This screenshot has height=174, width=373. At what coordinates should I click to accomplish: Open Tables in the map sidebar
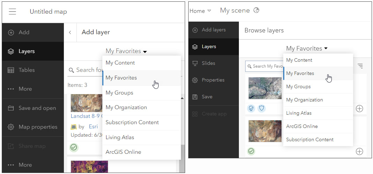point(27,70)
